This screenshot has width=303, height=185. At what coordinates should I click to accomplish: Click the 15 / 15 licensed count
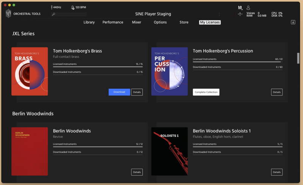tap(139, 64)
